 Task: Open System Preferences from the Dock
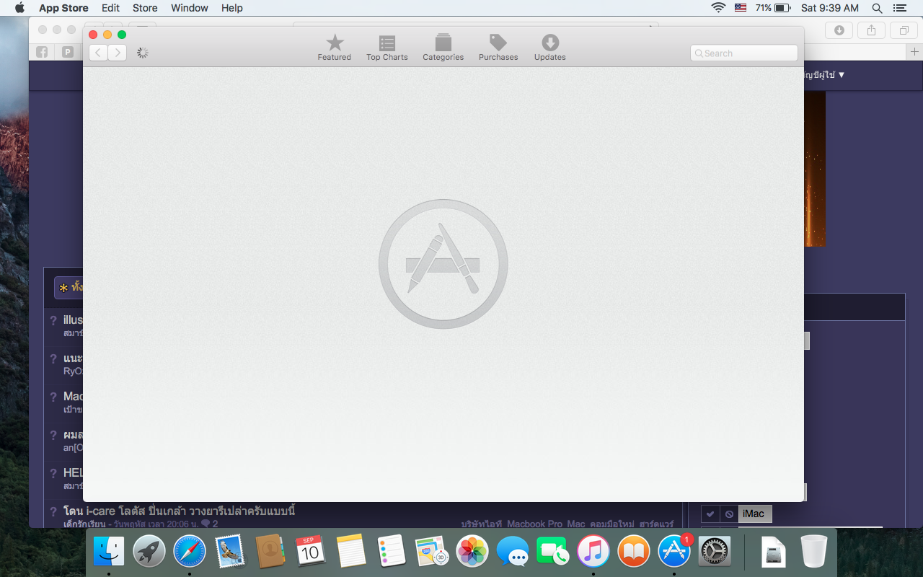[x=715, y=552]
